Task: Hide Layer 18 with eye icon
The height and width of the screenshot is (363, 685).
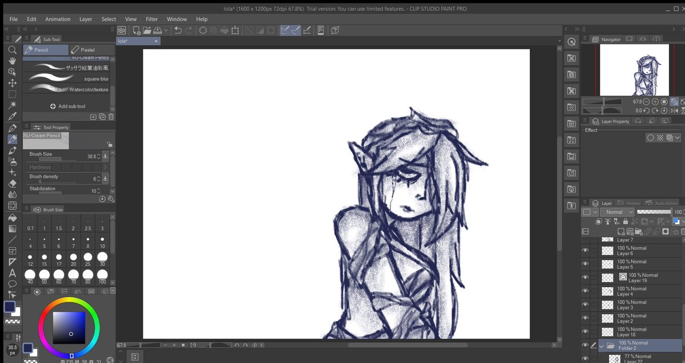Action: tap(585, 332)
